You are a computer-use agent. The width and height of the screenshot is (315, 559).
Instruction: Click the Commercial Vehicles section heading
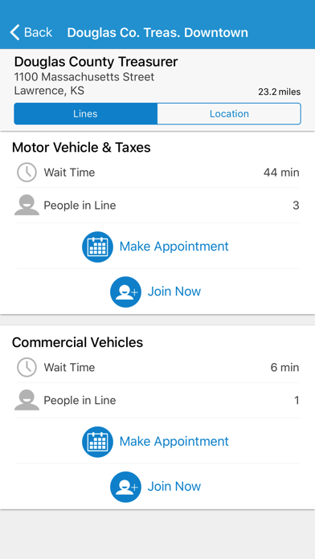77,342
